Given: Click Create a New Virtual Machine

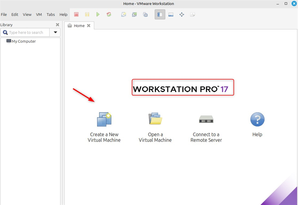Looking at the screenshot, I should [x=104, y=127].
